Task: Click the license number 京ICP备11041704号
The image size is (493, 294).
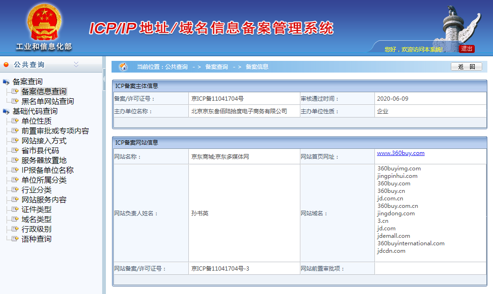Action: (x=217, y=99)
